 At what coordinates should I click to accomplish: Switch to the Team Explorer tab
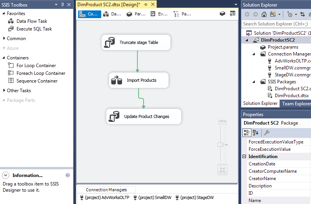click(x=295, y=103)
